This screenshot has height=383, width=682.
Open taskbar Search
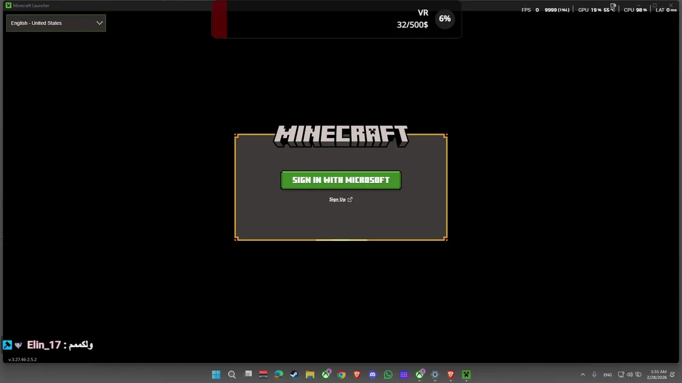[x=232, y=374]
